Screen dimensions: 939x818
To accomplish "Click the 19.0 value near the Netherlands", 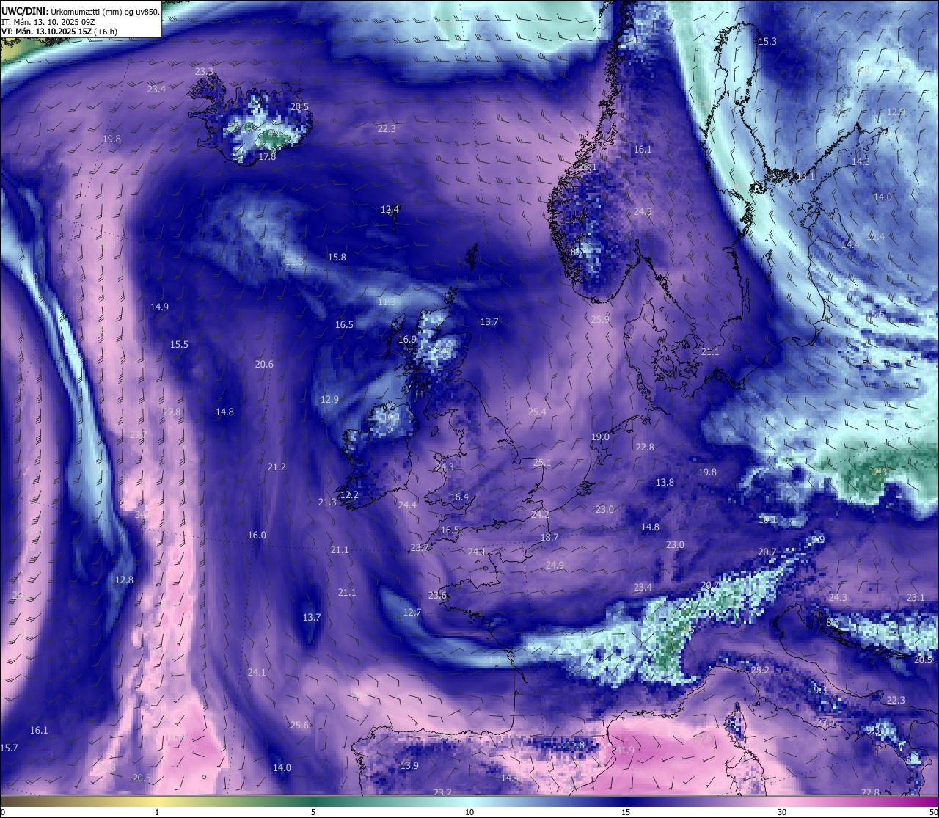I will pos(600,437).
